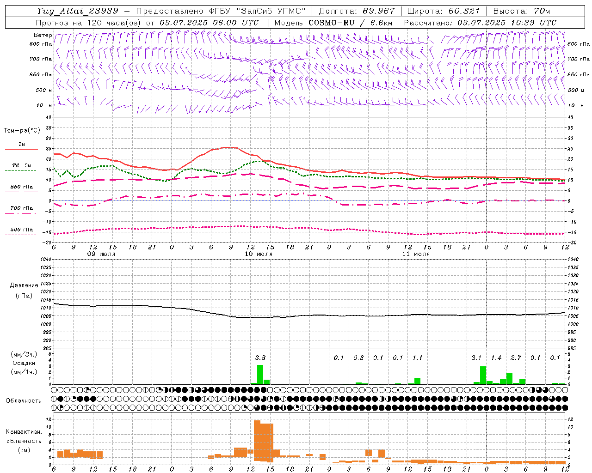
Task: Click the Рассчитано: 09.07.2025 10:39 UTC text
Action: coord(480,23)
